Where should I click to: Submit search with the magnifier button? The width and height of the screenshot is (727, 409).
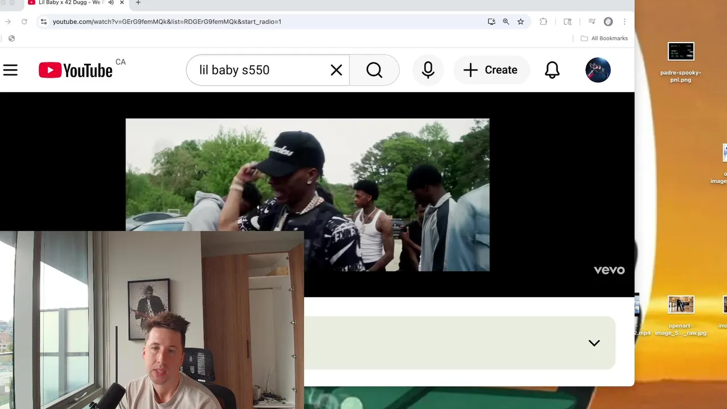tap(374, 70)
